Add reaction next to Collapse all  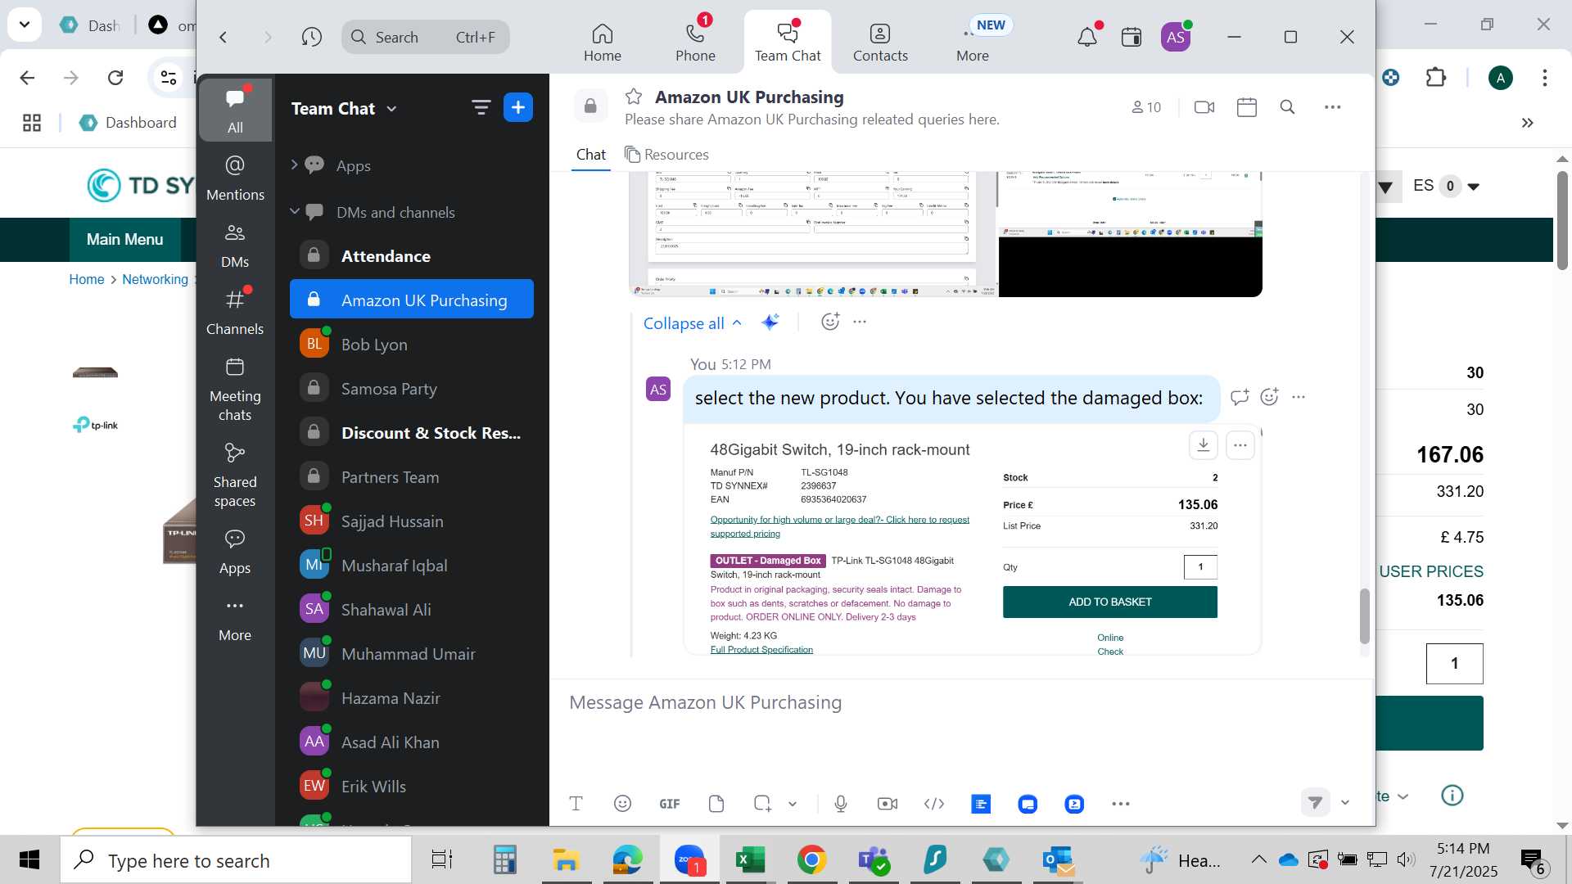tap(830, 322)
